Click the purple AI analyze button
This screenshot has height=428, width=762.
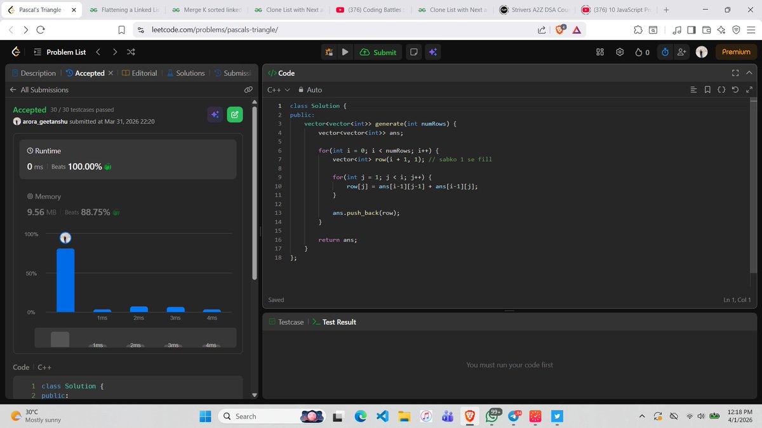point(215,115)
